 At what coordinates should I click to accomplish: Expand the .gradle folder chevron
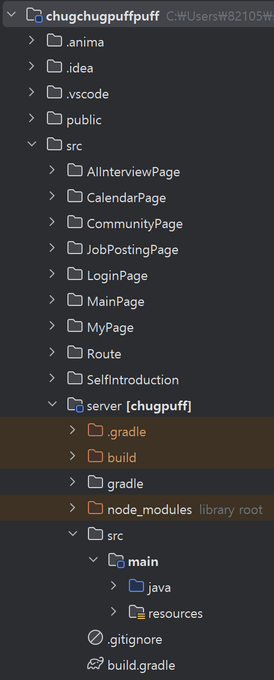coord(73,430)
